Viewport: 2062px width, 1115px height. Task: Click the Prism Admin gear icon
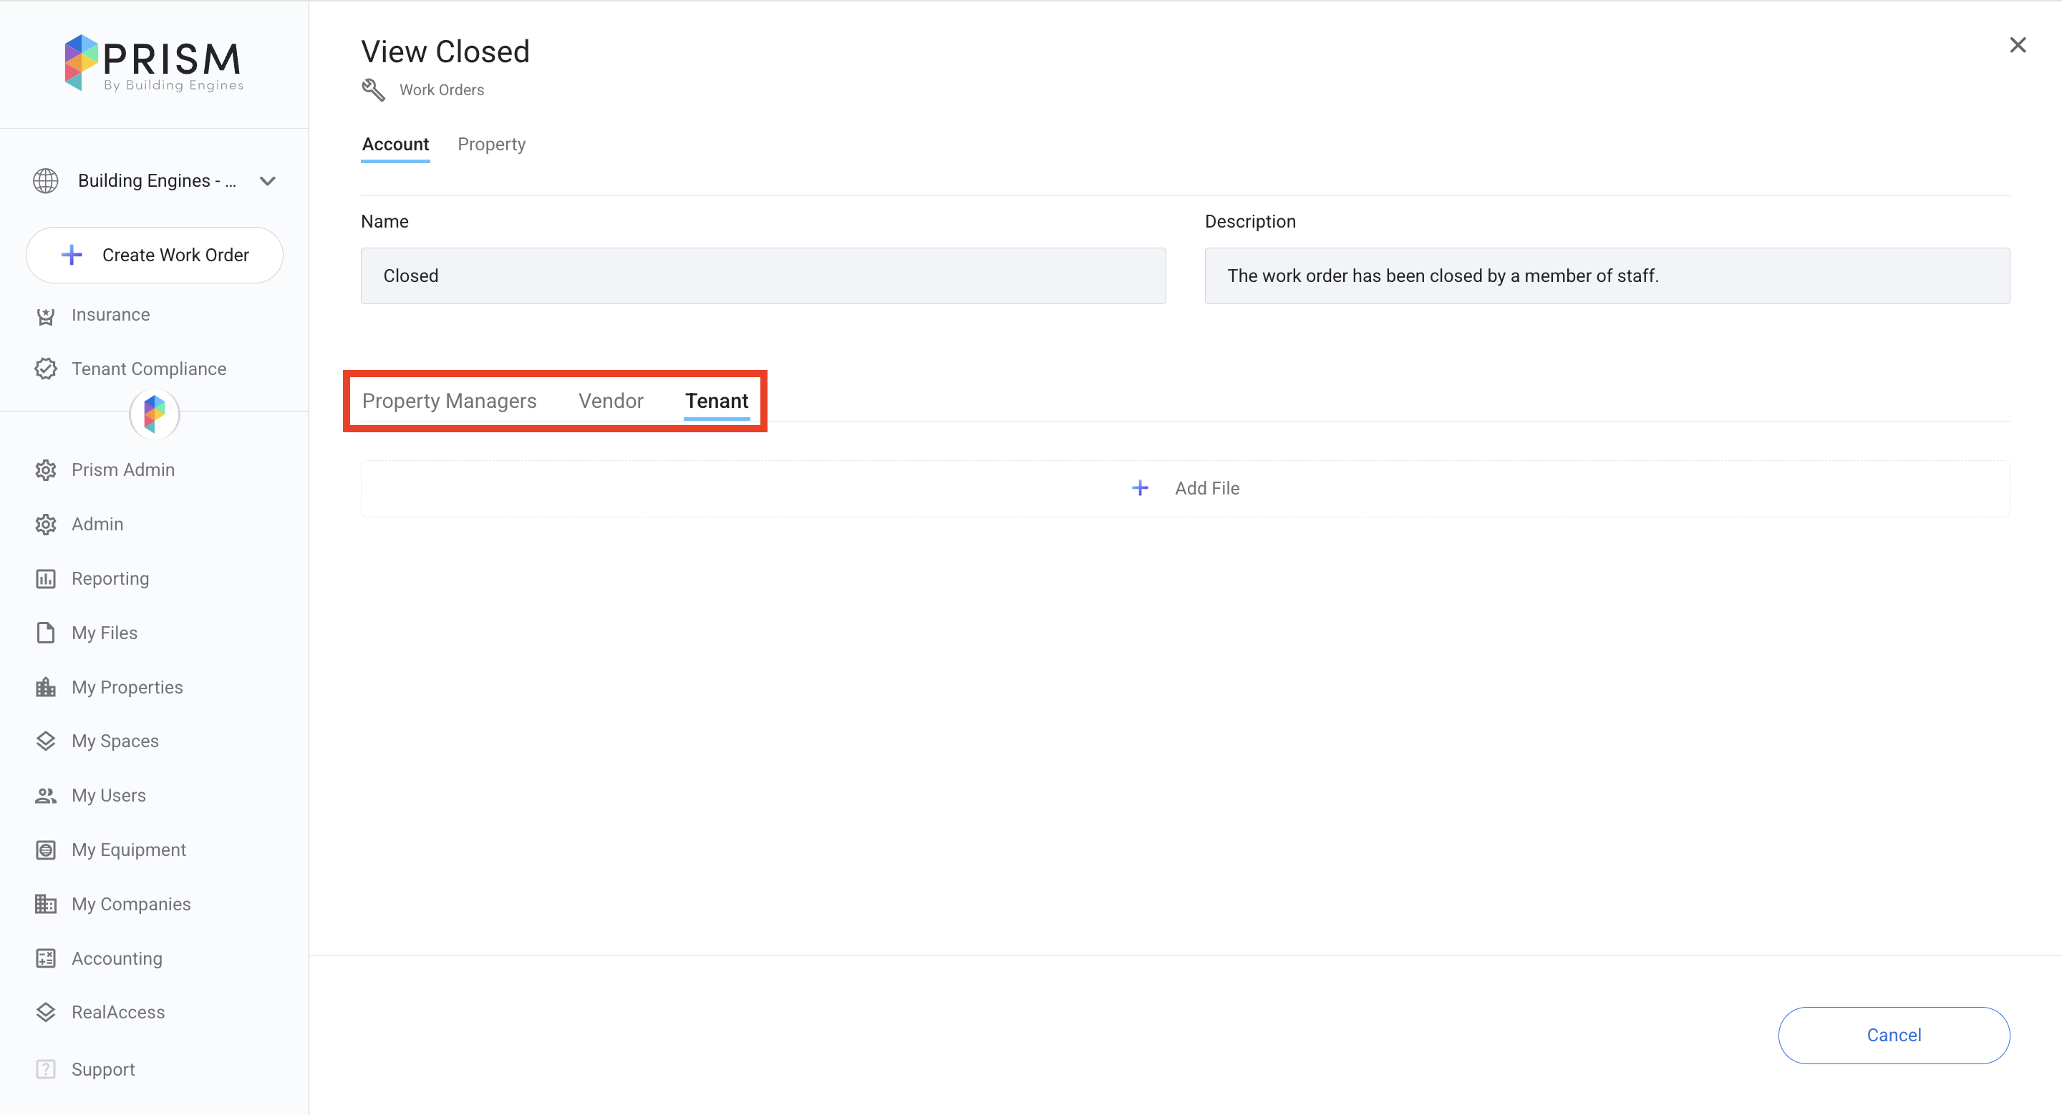[x=46, y=469]
